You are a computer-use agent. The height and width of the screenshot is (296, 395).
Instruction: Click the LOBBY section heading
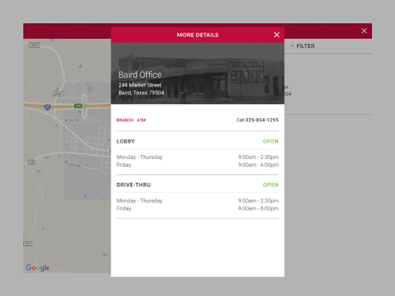coord(125,141)
